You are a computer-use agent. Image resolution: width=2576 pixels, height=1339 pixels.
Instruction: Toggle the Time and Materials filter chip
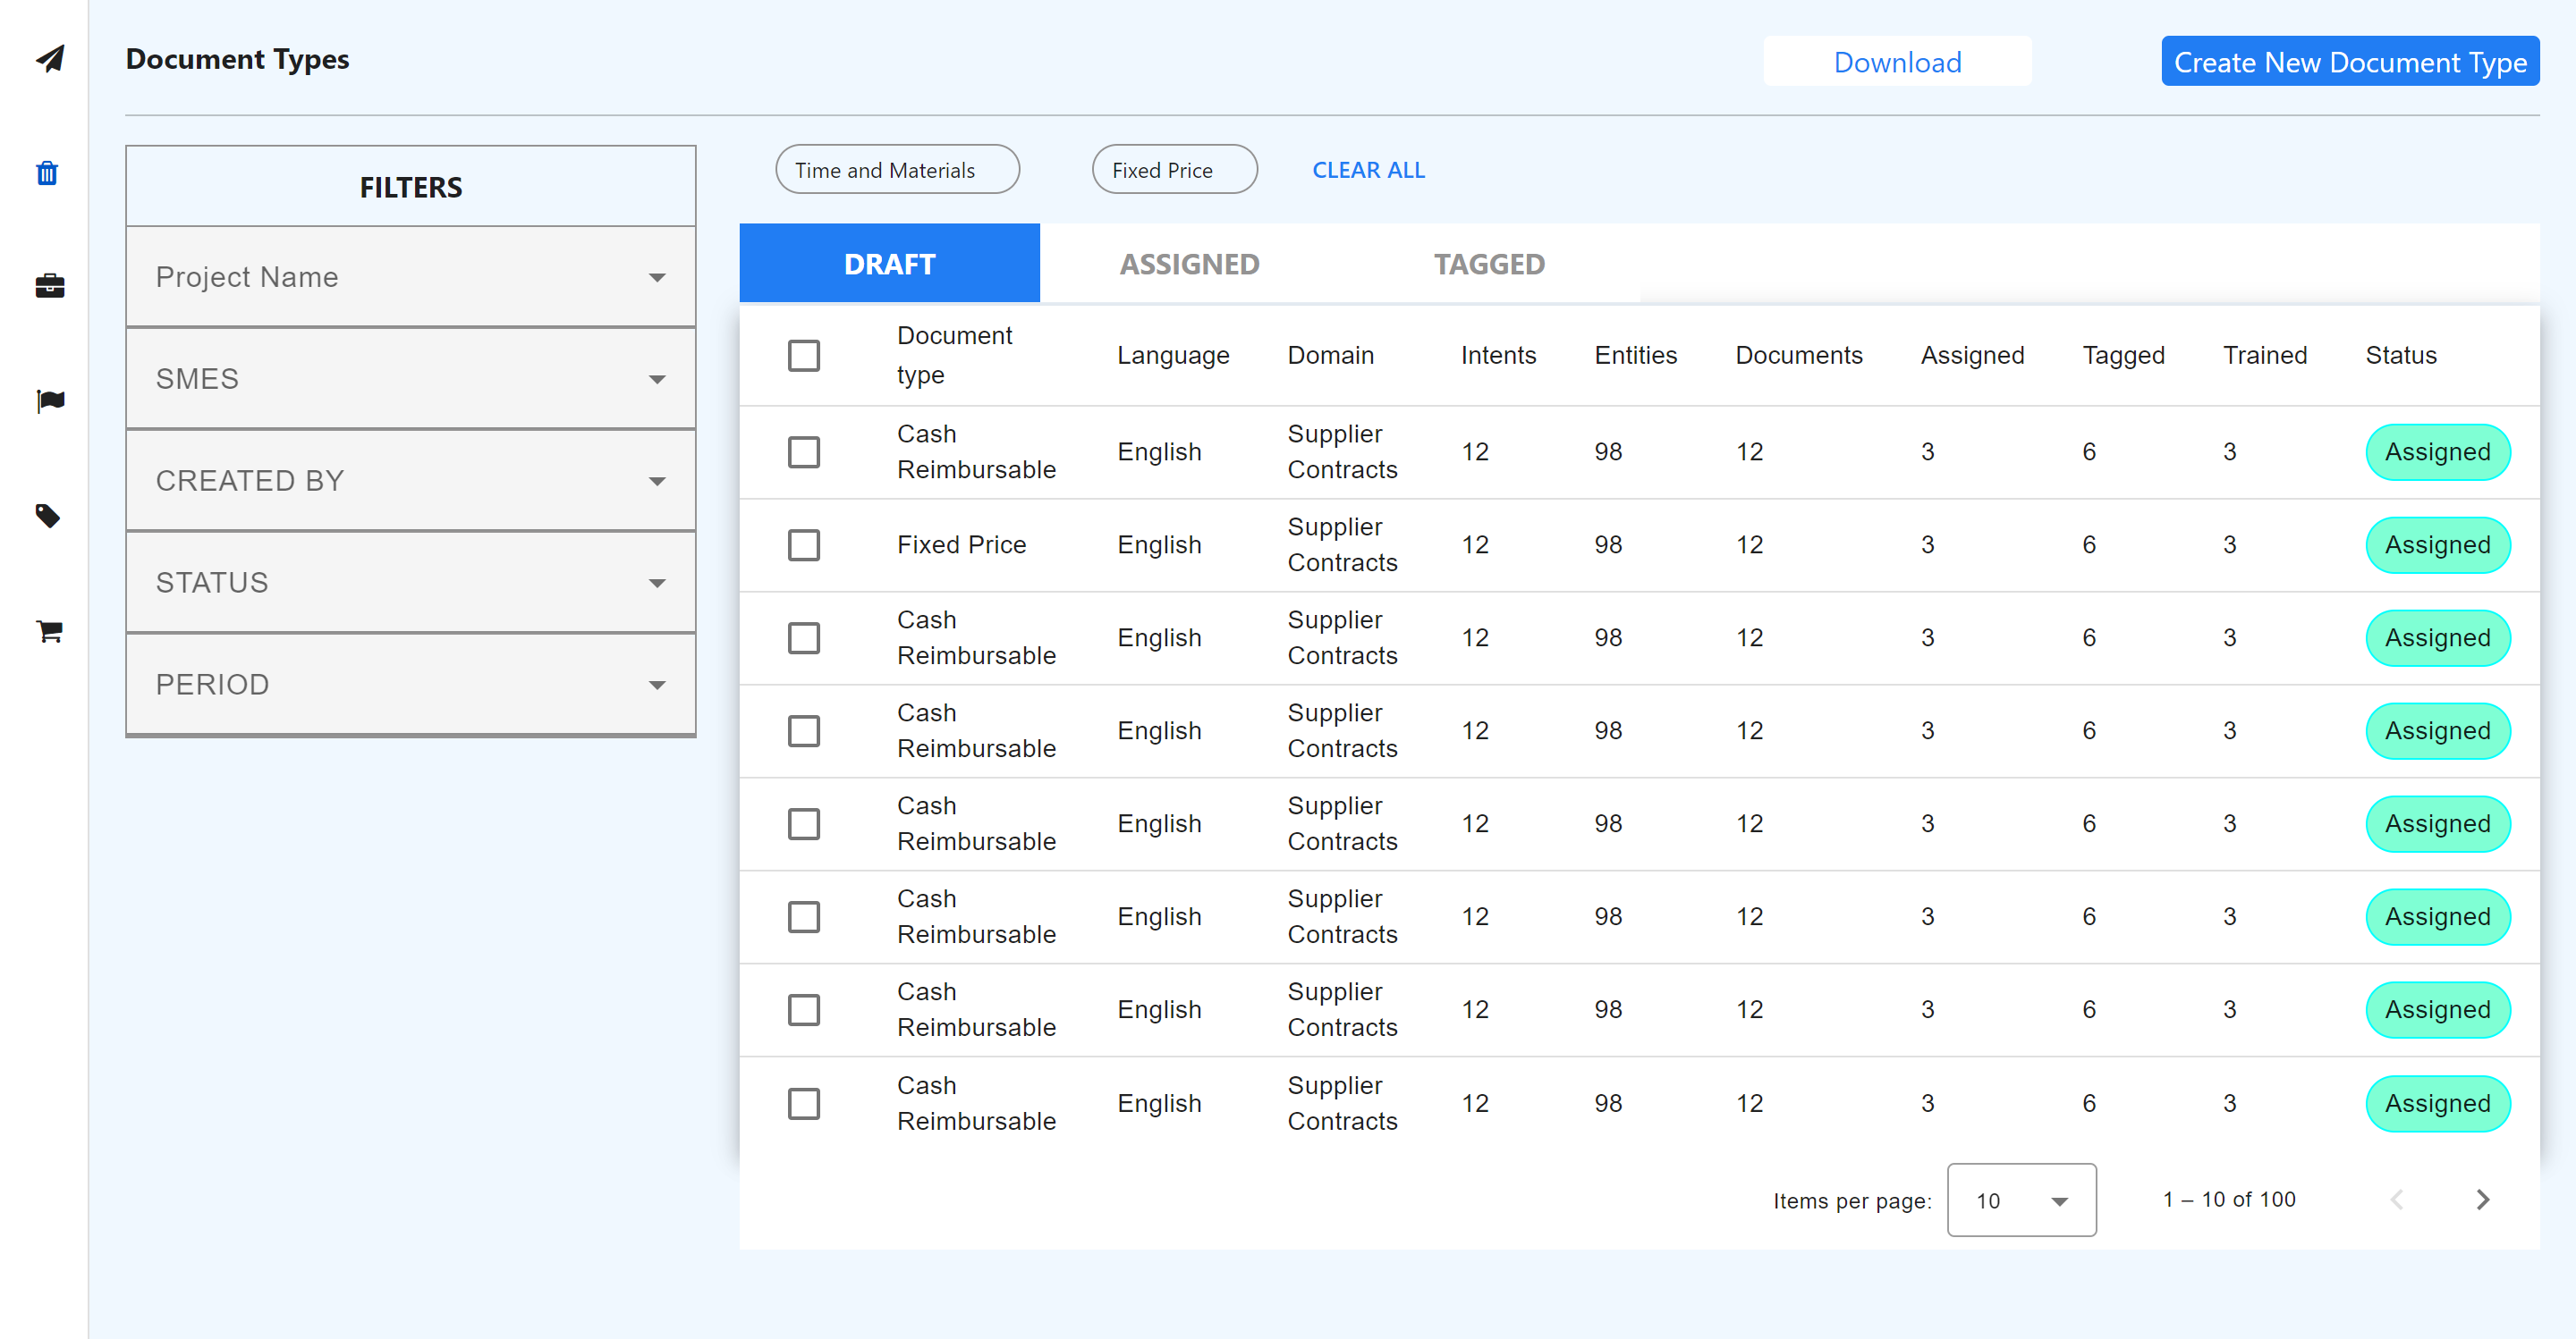pyautogui.click(x=897, y=169)
